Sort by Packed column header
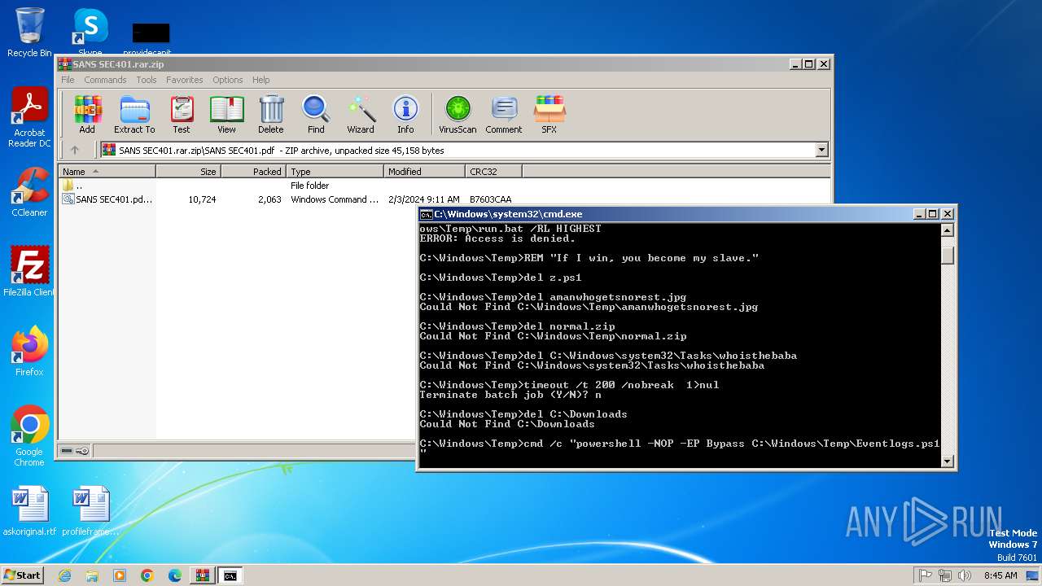This screenshot has height=586, width=1042. [253, 172]
